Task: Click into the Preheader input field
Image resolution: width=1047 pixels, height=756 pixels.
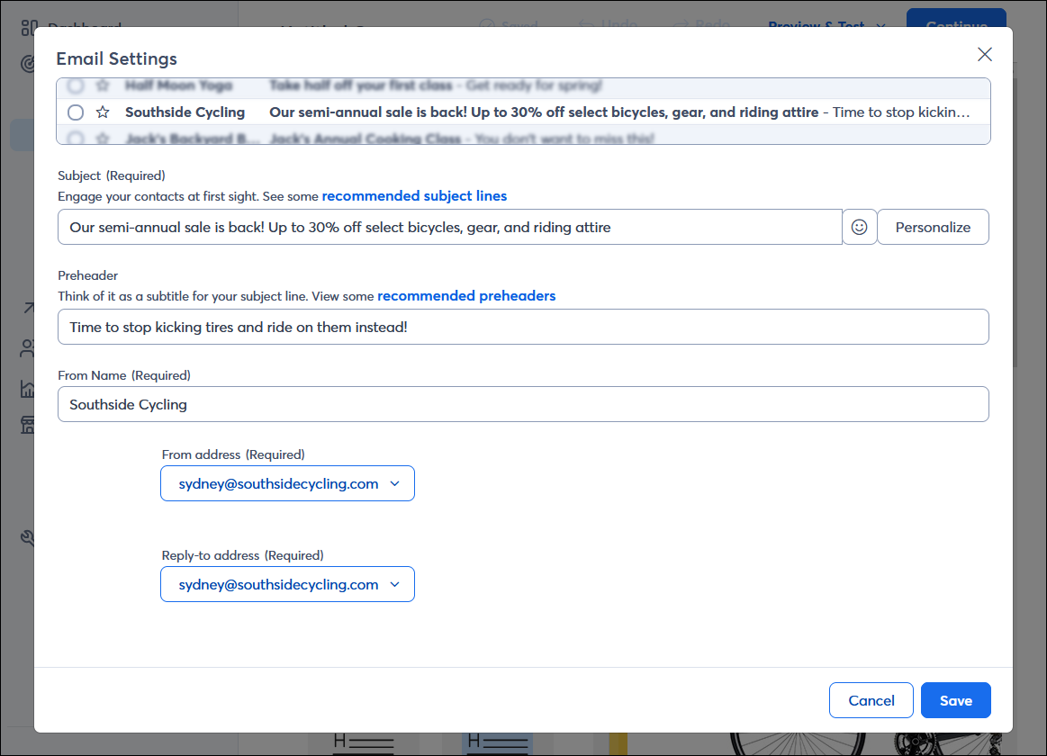Action: [x=523, y=327]
